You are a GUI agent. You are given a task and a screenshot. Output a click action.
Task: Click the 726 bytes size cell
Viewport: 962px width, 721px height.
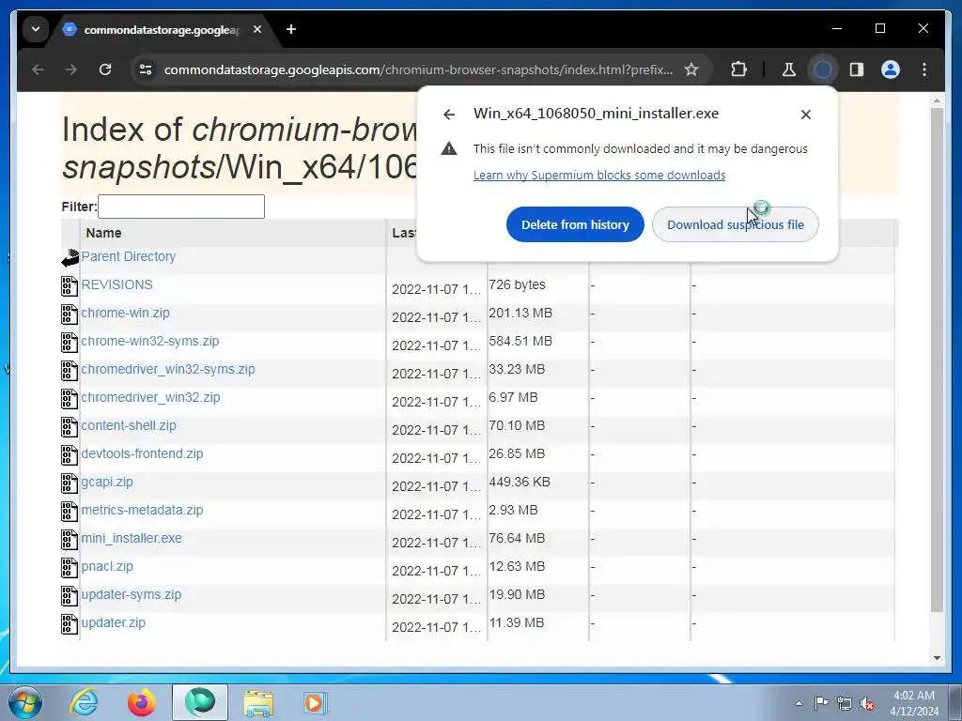click(x=518, y=284)
